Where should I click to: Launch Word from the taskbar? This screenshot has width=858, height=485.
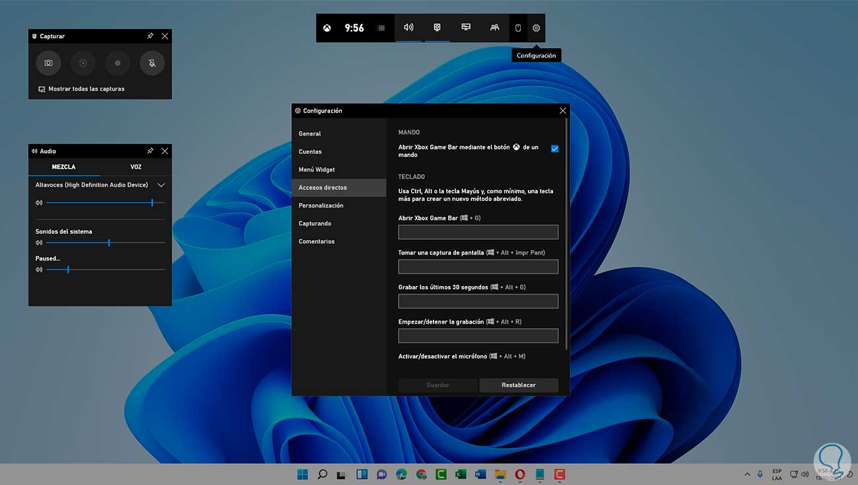pyautogui.click(x=480, y=474)
